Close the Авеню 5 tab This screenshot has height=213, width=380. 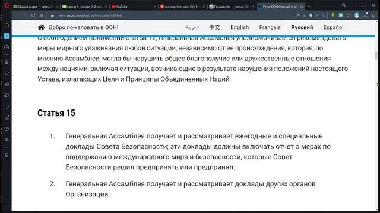coord(106,7)
